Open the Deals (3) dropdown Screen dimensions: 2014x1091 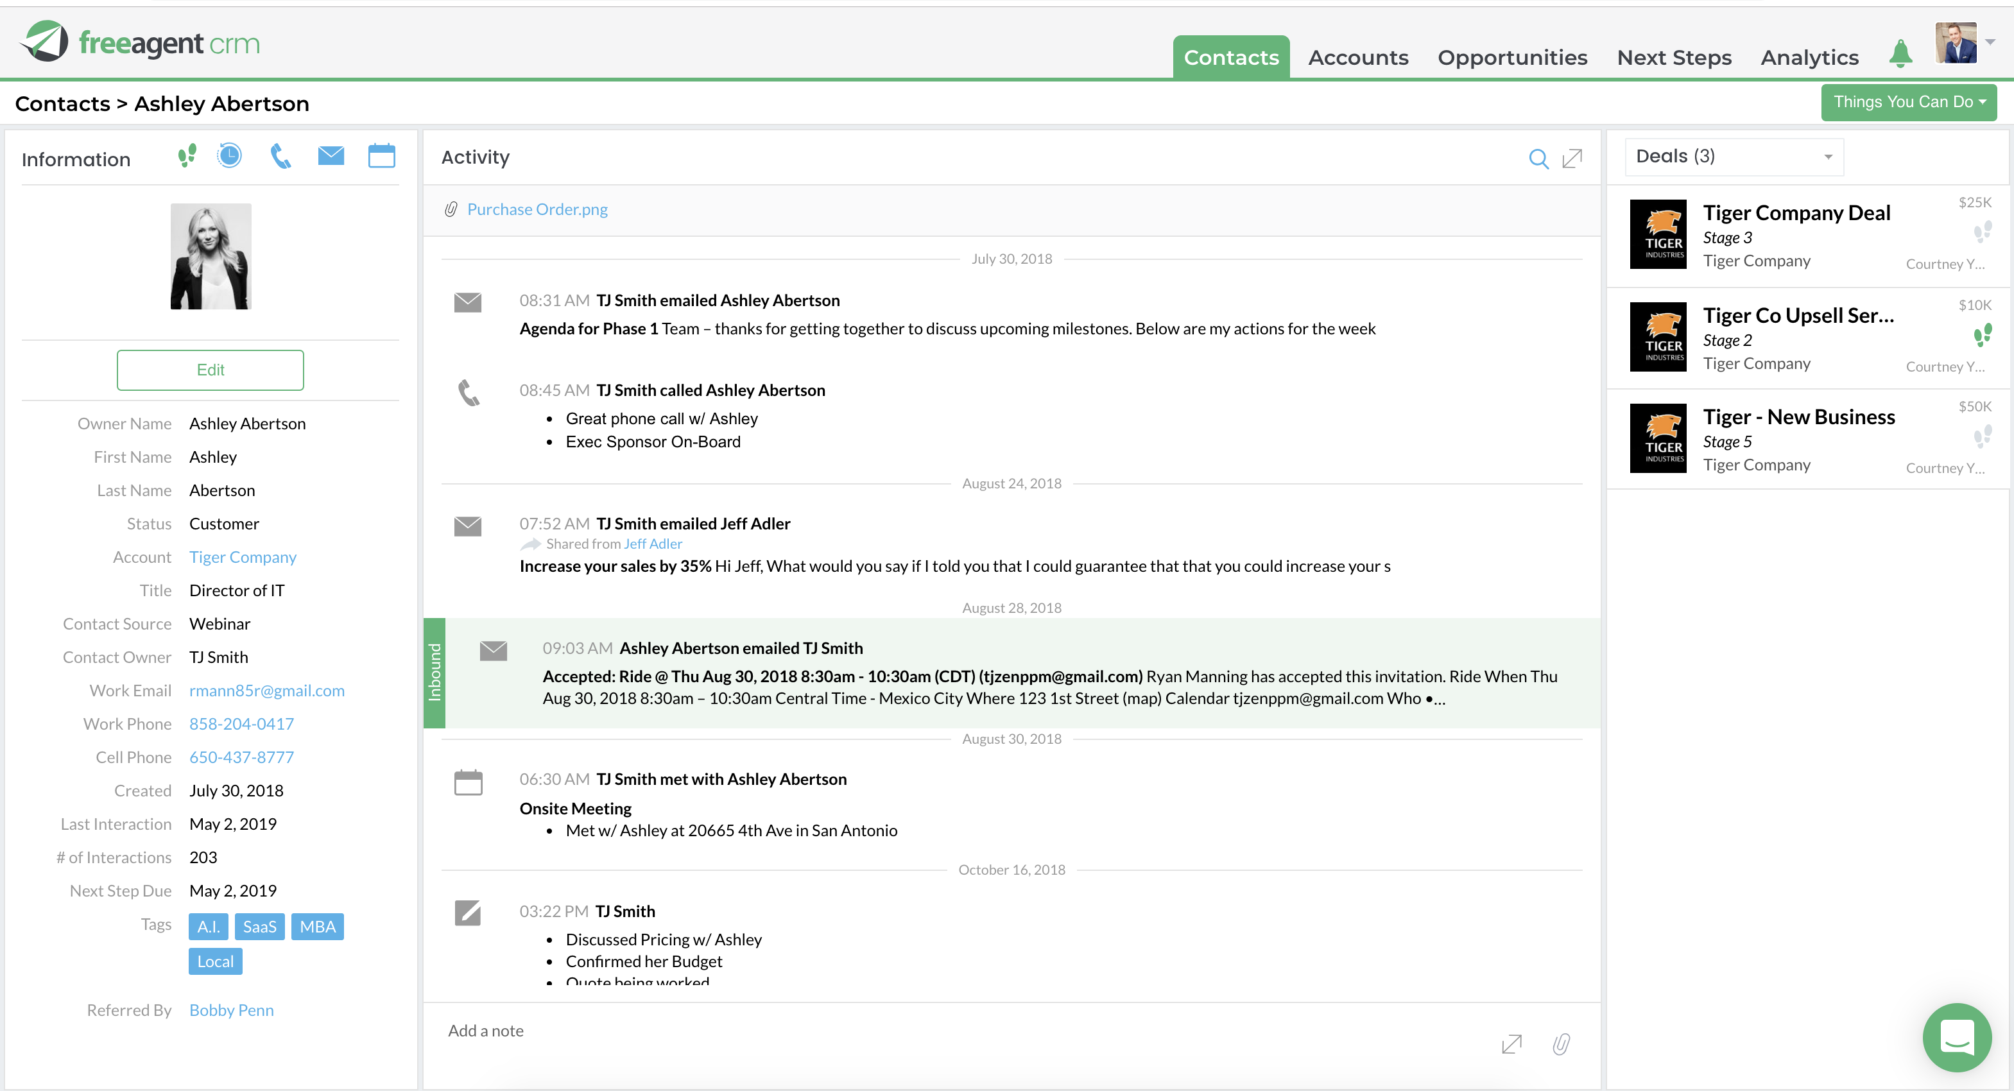[1734, 157]
